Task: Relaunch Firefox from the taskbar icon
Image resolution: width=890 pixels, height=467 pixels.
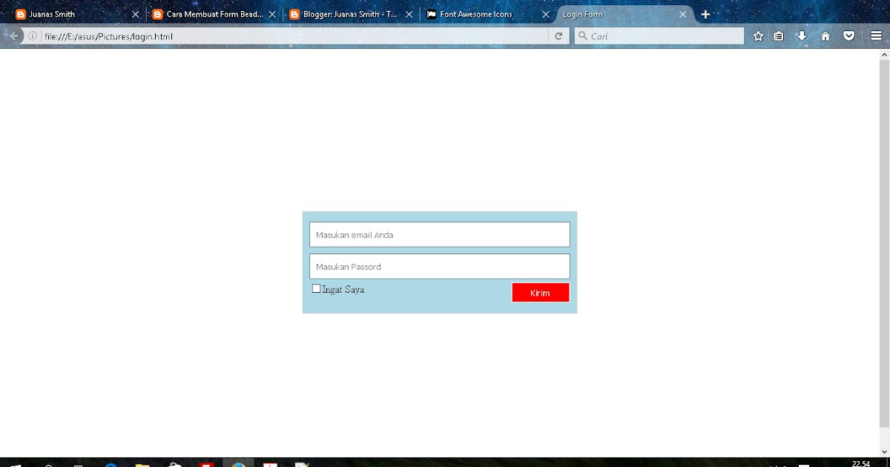Action: click(237, 463)
